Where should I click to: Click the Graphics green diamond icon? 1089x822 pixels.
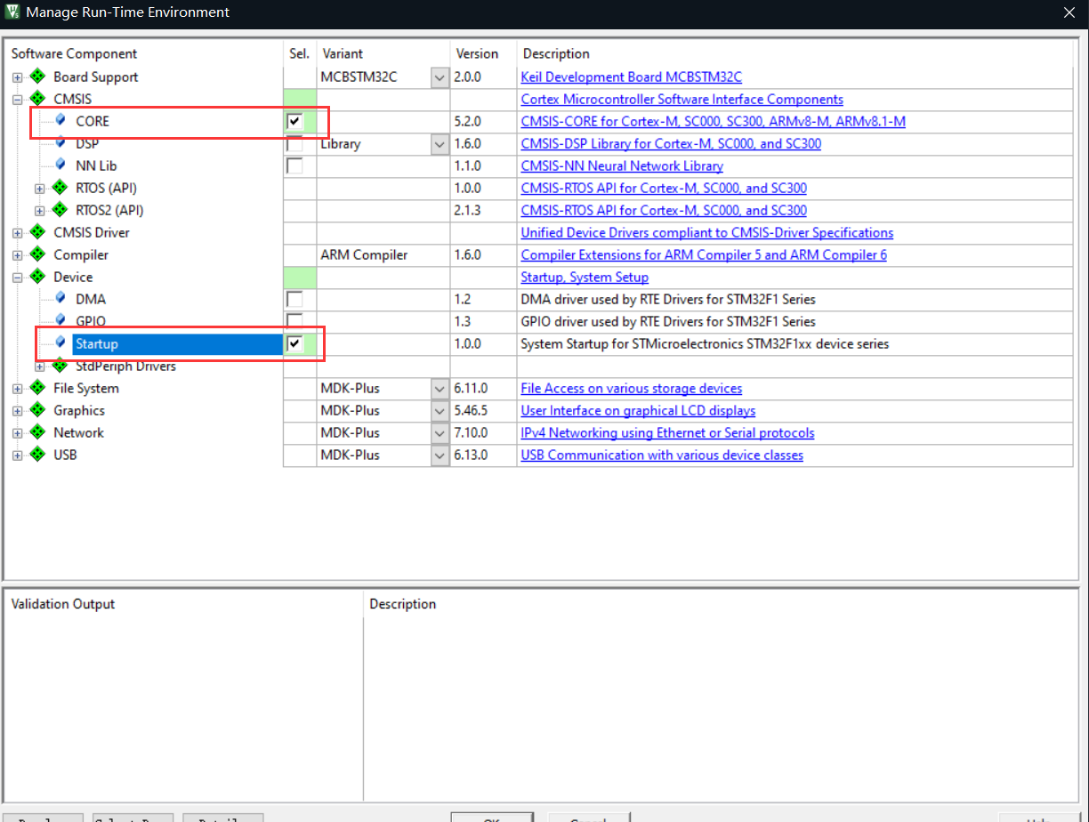point(37,410)
